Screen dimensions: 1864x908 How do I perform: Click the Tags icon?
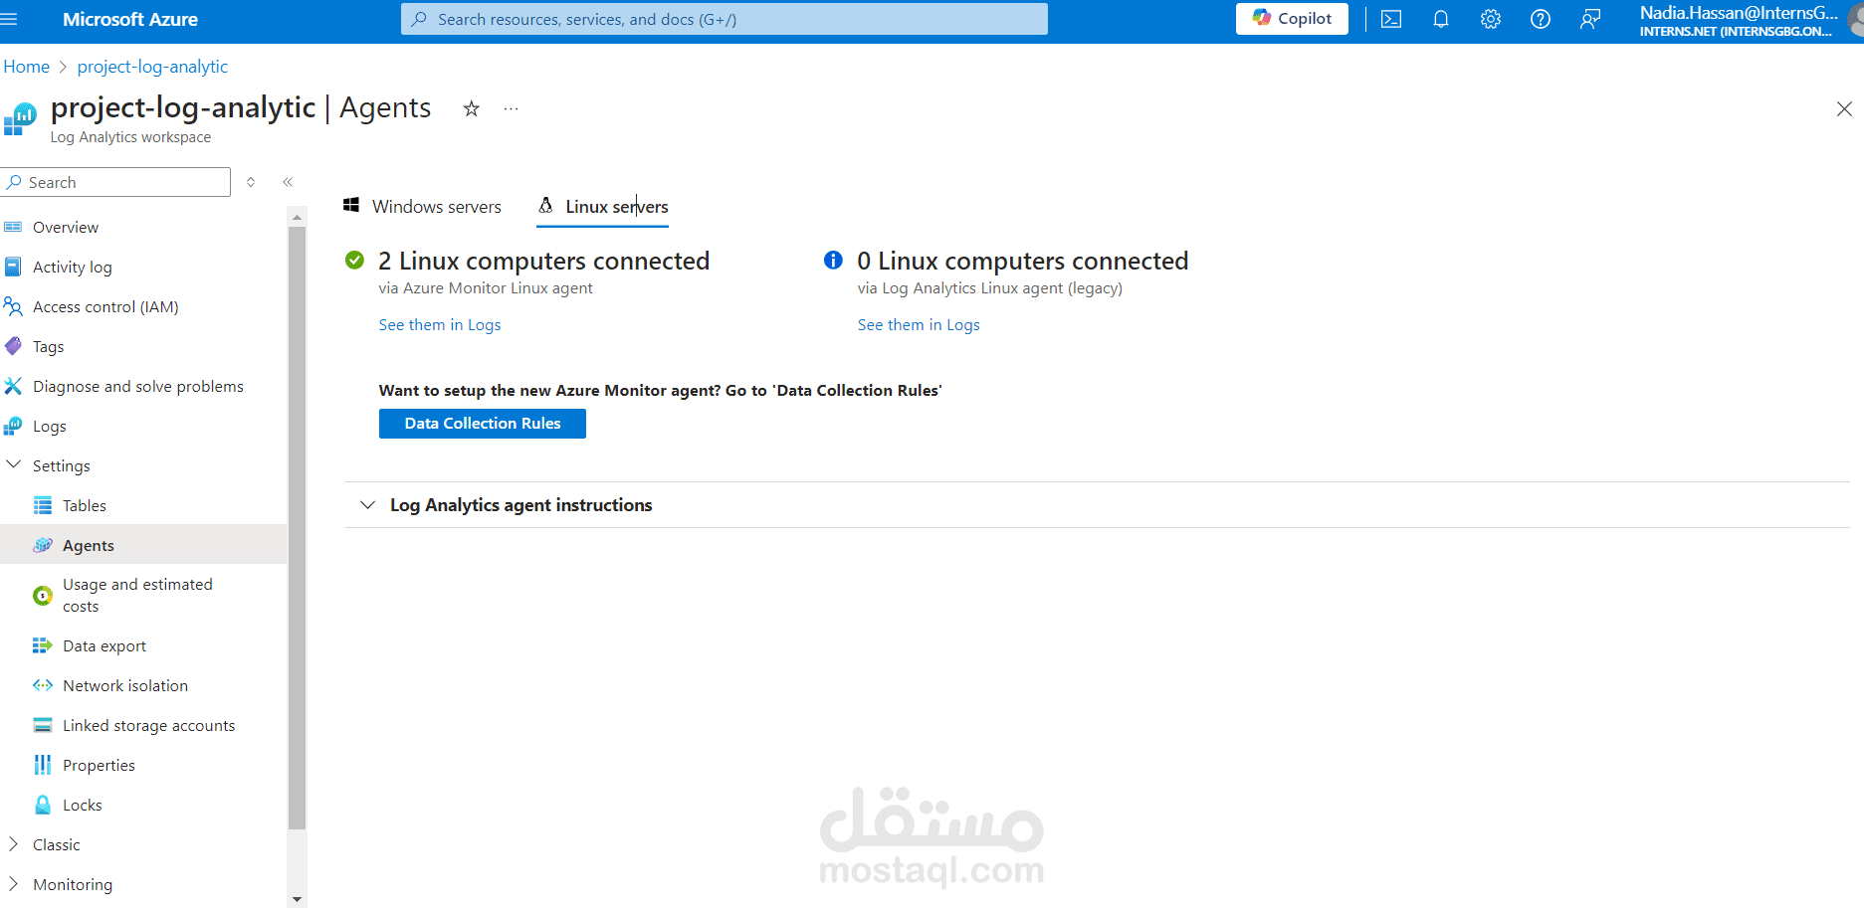13,346
